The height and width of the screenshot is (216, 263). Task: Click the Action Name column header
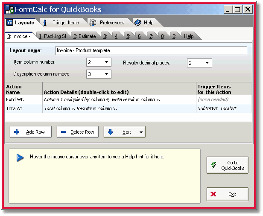tap(24, 89)
